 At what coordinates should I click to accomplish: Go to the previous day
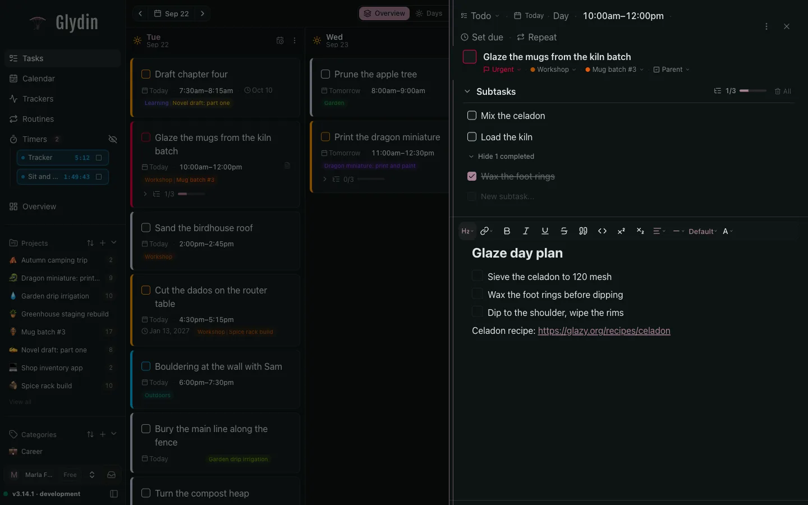[140, 13]
